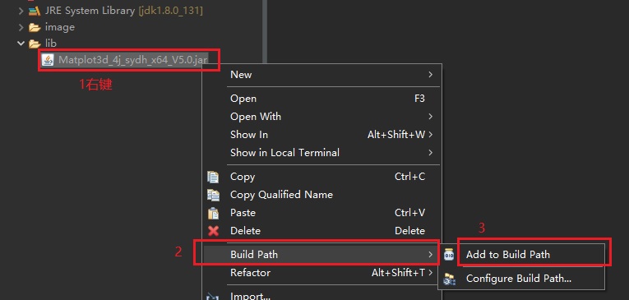
Task: Open the Show In submenu arrow
Action: coord(430,134)
